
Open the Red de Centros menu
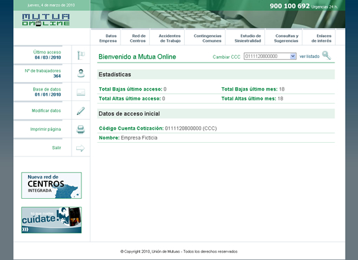click(x=138, y=38)
